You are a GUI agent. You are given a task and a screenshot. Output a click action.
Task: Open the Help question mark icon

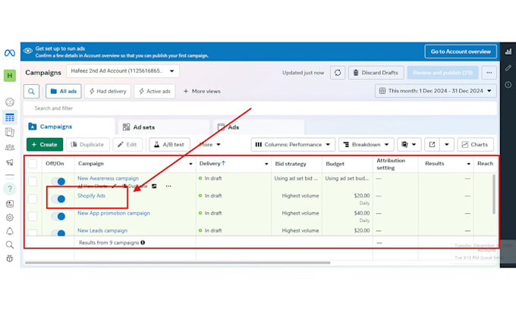10,189
